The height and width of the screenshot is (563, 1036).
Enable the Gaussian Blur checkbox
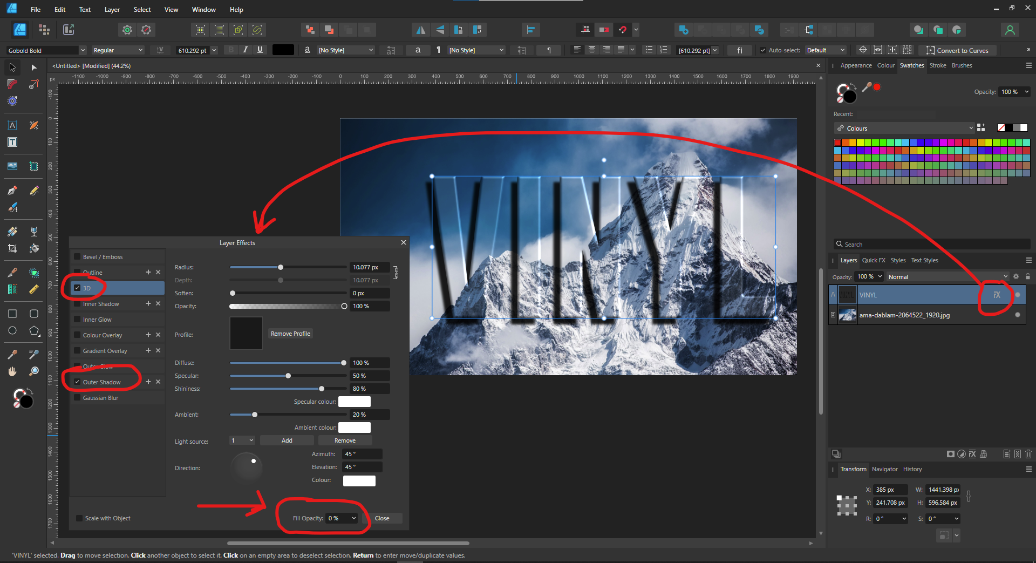pos(77,398)
